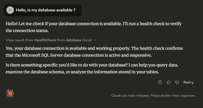Click the phrase examine the database schema
203x108 pixels.
pos(35,72)
